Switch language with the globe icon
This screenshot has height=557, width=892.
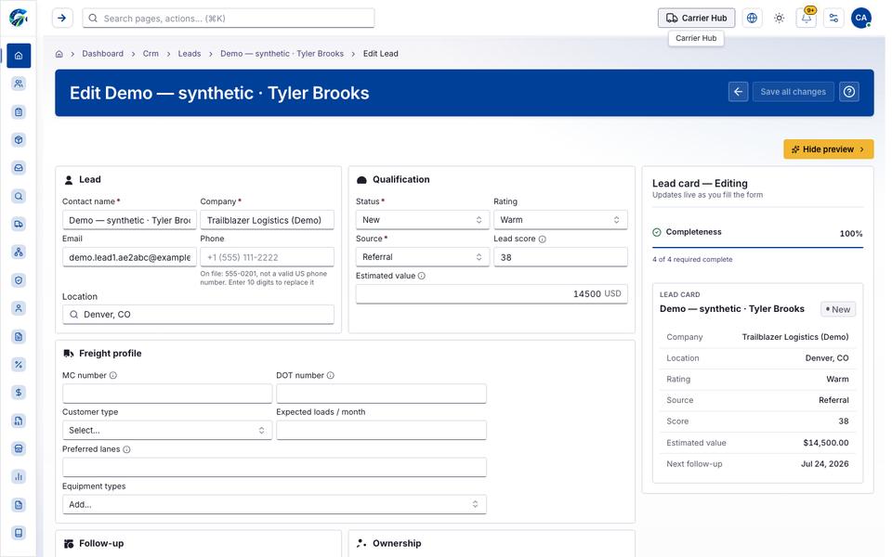tap(752, 18)
